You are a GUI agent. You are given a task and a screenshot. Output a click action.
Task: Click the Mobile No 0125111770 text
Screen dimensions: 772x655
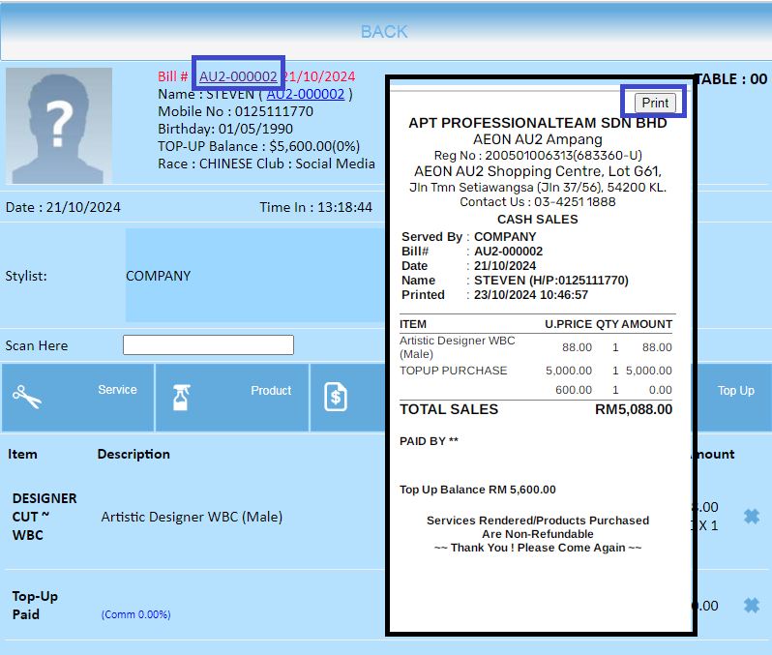coord(235,111)
